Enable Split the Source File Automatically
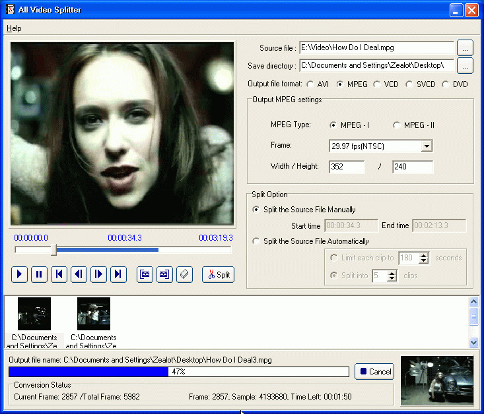Viewport: 484px width, 414px height. point(257,241)
